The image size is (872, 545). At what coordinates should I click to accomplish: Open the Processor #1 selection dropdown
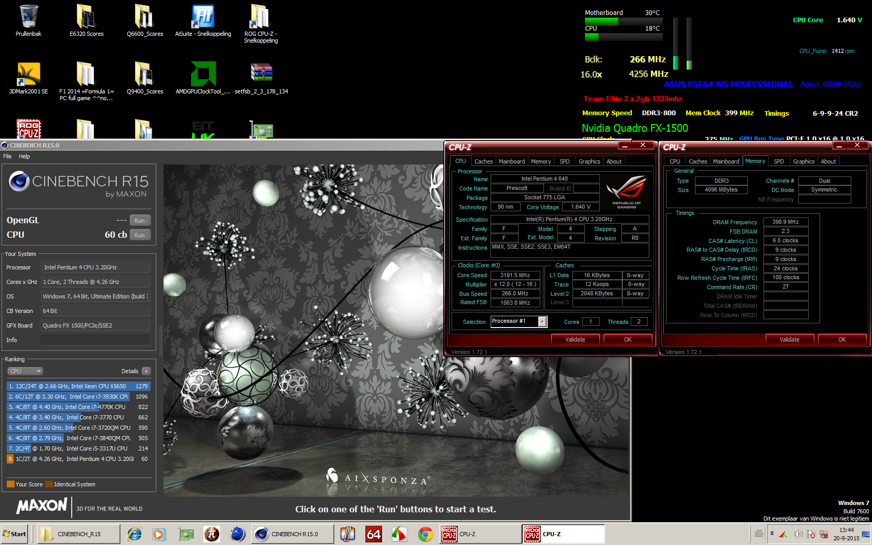point(542,322)
